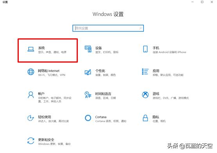
Task: Click the Wi-Fi, 飞行模式, VPN description
Action: 52,75
